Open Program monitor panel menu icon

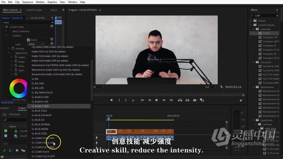(x=100, y=10)
